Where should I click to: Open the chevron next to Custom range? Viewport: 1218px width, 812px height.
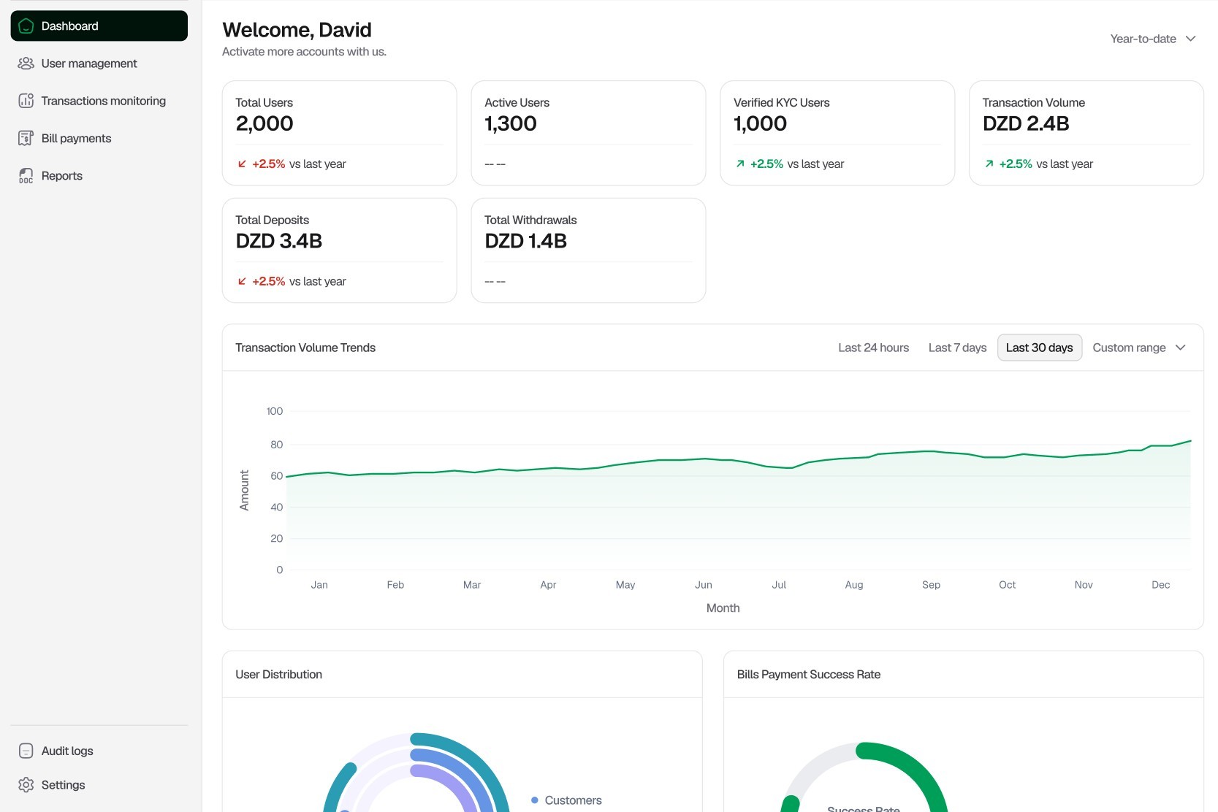(1181, 348)
